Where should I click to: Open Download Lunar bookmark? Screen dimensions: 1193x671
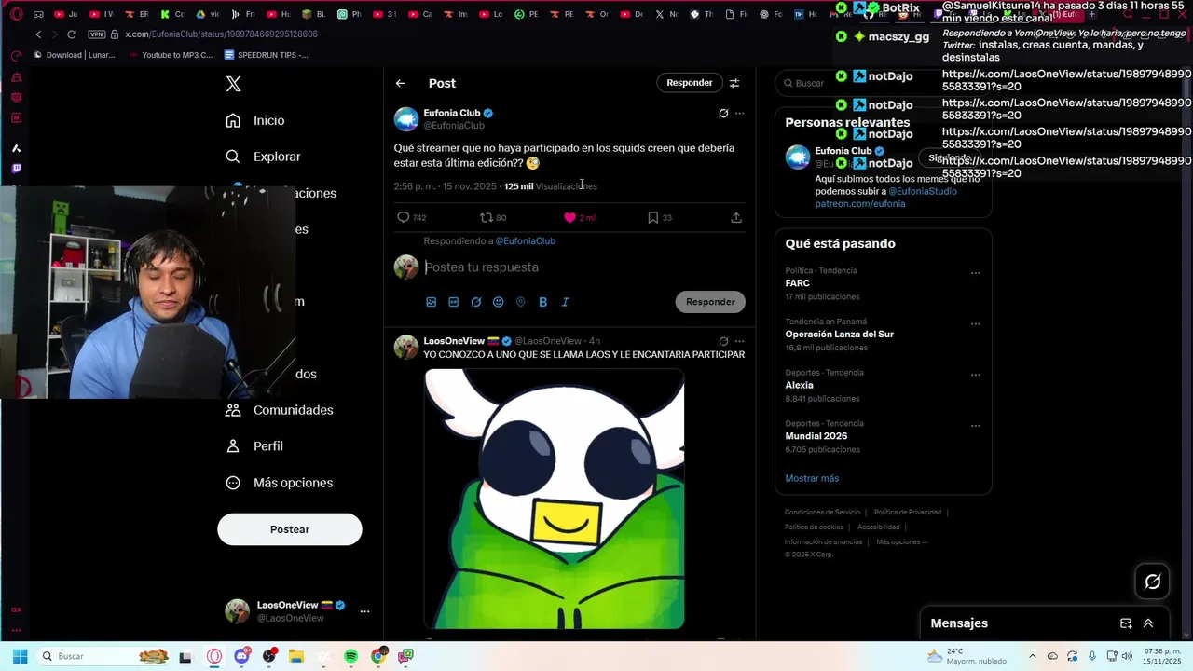pos(74,55)
